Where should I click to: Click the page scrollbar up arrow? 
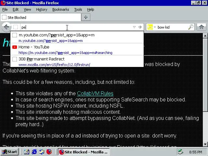click(x=205, y=35)
